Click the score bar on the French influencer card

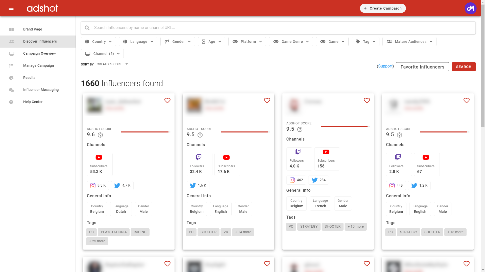click(x=345, y=126)
